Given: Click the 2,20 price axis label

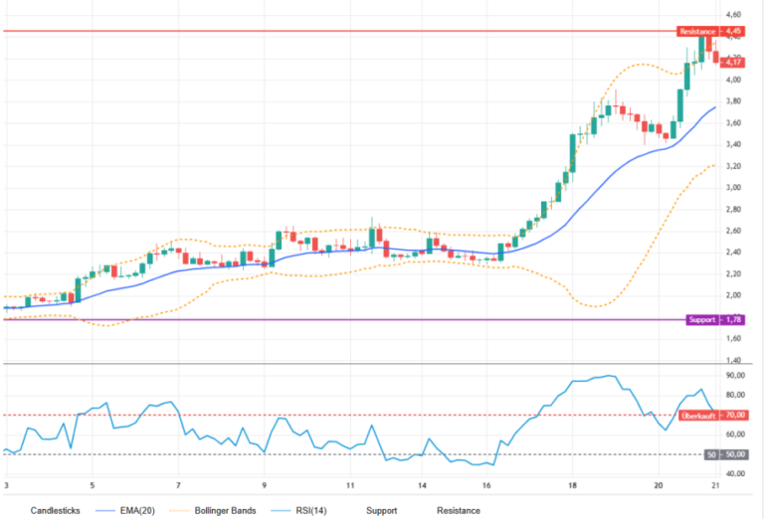Looking at the screenshot, I should pyautogui.click(x=733, y=274).
